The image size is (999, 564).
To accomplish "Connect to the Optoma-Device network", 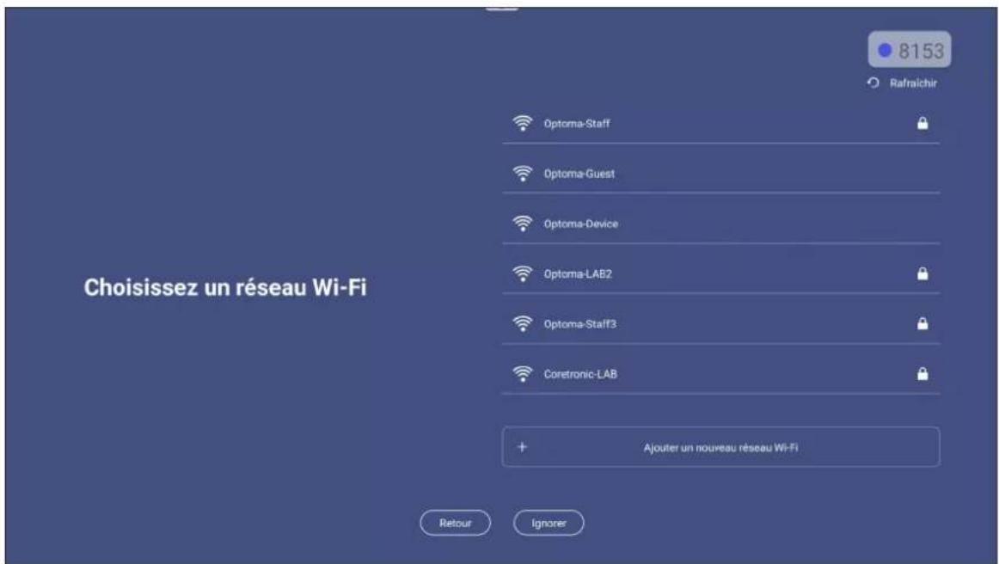I will click(720, 224).
